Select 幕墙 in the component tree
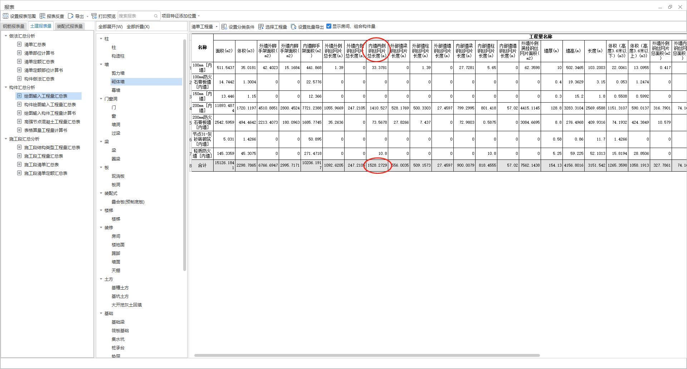 pyautogui.click(x=116, y=90)
